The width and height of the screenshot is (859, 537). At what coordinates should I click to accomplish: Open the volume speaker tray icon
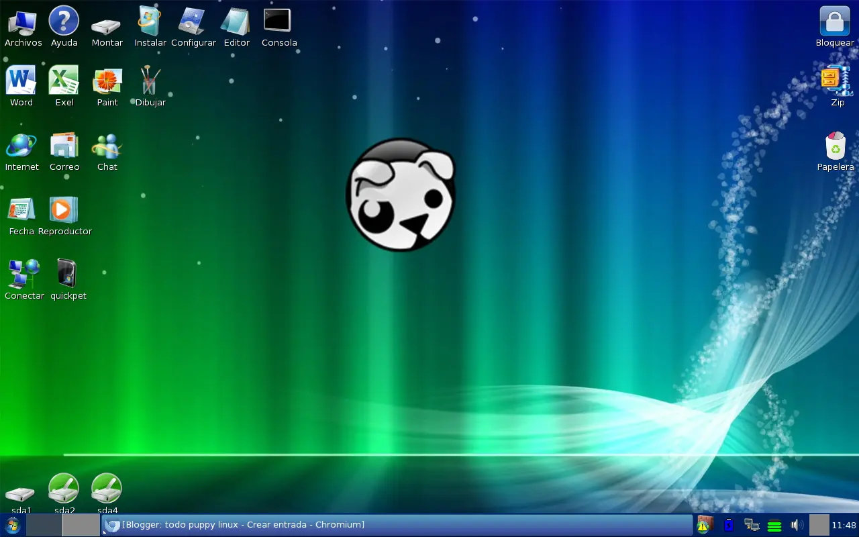pyautogui.click(x=797, y=525)
